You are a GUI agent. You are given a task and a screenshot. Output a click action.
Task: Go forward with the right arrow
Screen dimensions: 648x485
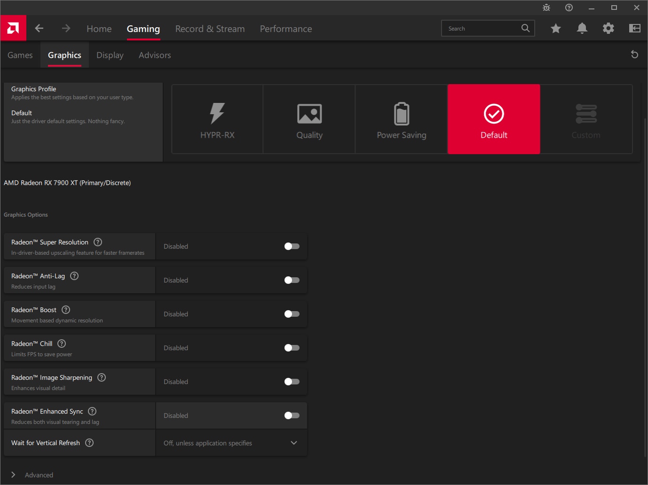click(x=66, y=28)
